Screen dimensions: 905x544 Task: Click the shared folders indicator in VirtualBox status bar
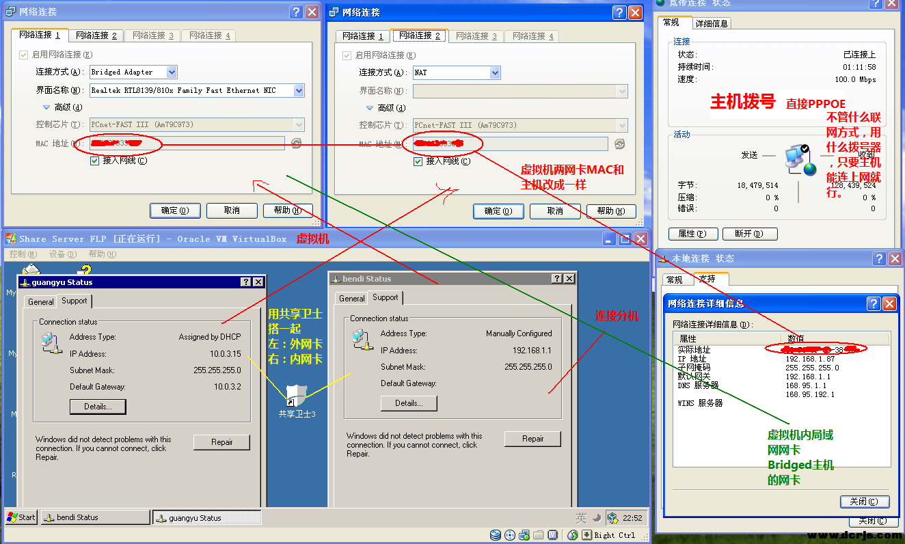pos(539,535)
